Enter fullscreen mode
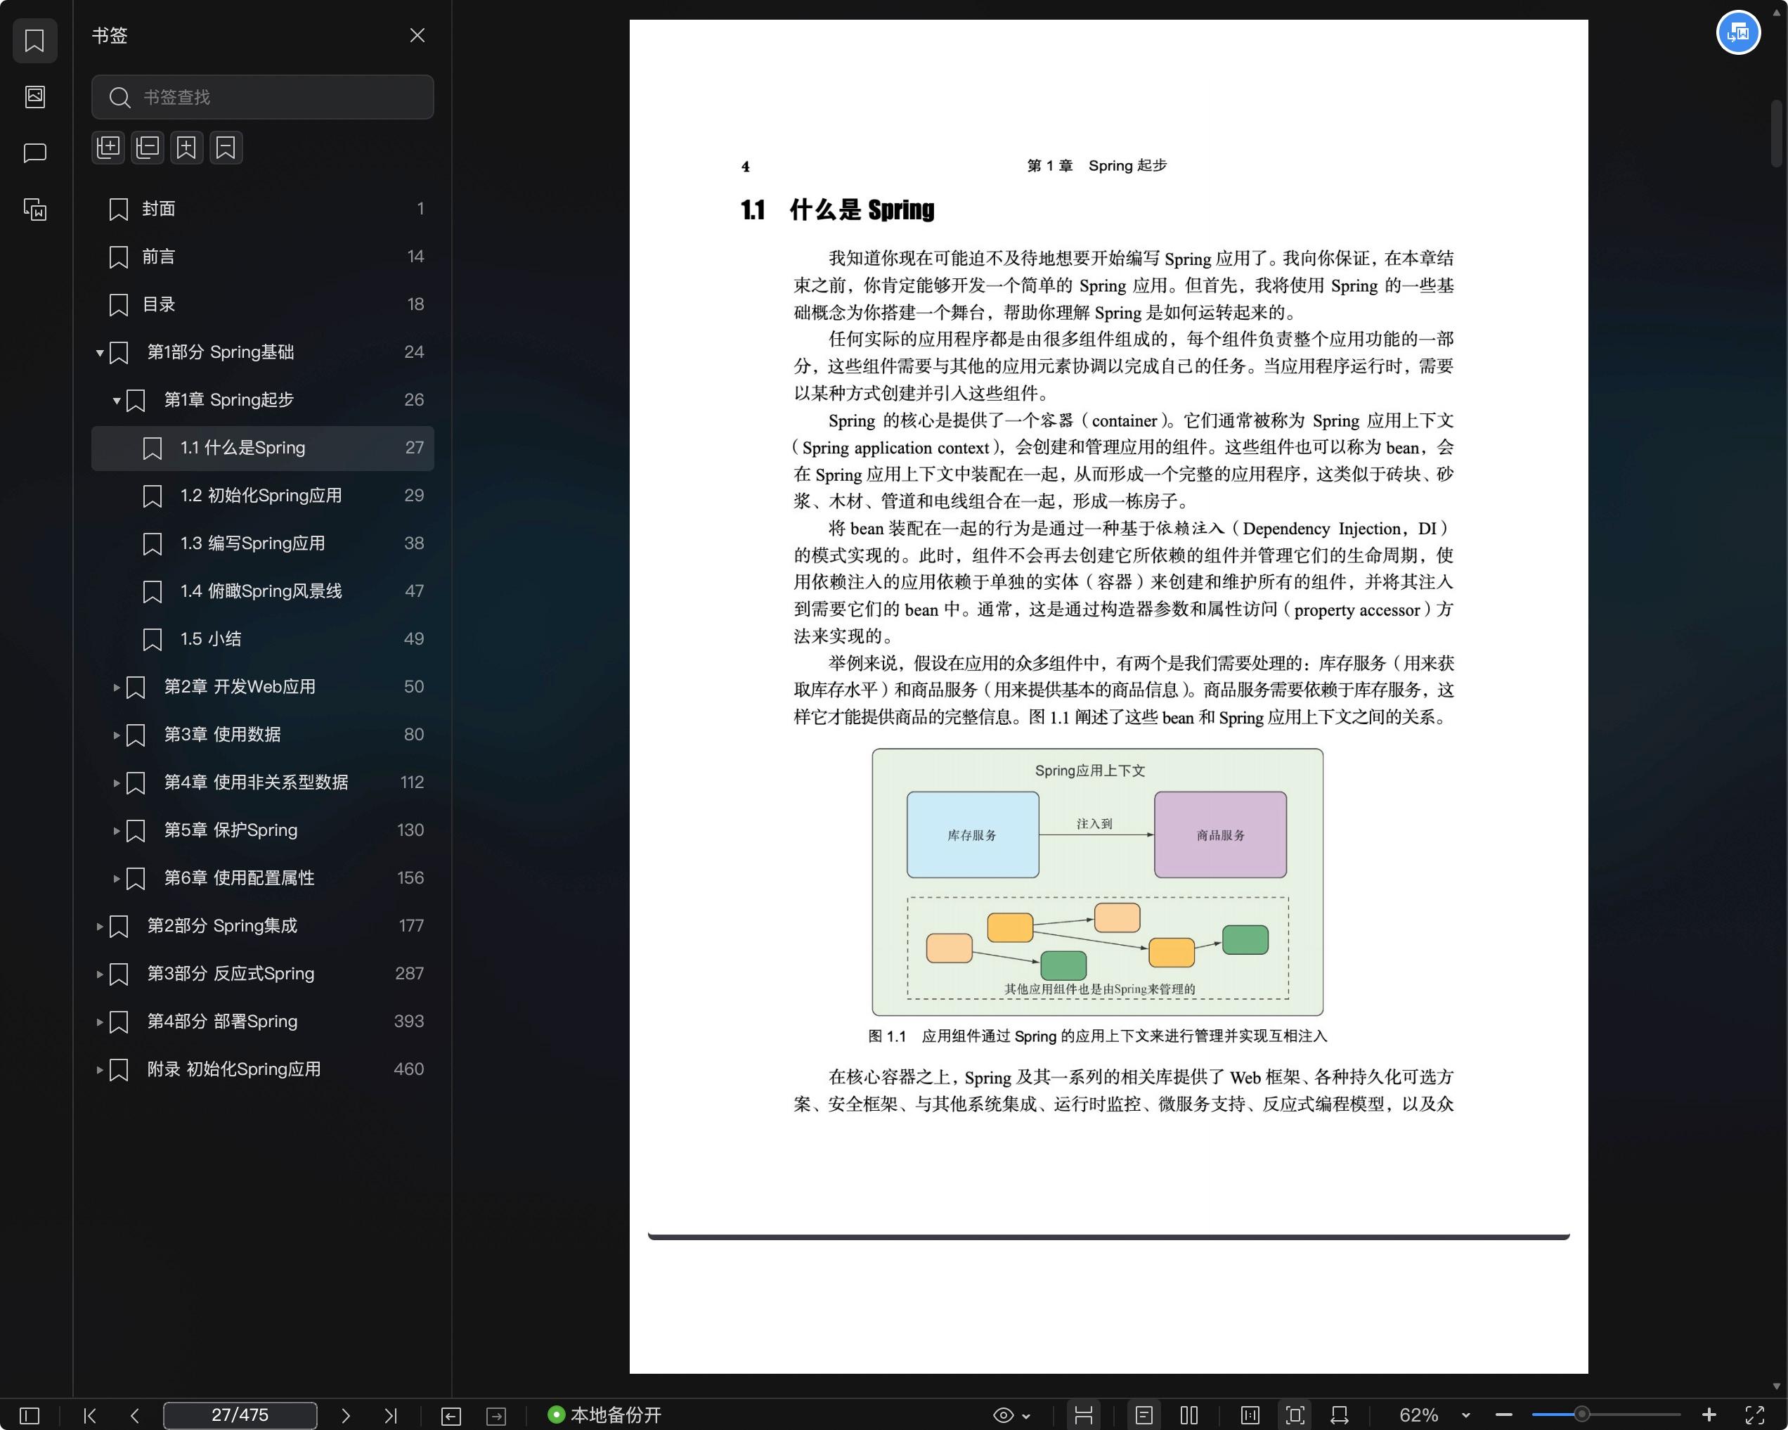 [x=1755, y=1415]
